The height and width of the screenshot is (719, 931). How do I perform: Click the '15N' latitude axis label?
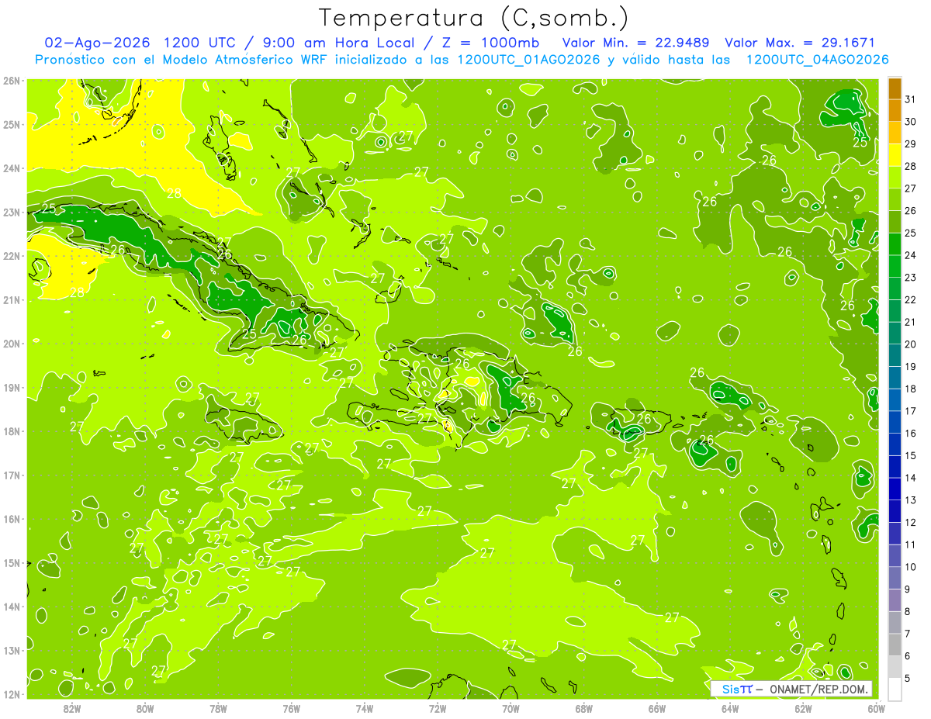point(12,562)
